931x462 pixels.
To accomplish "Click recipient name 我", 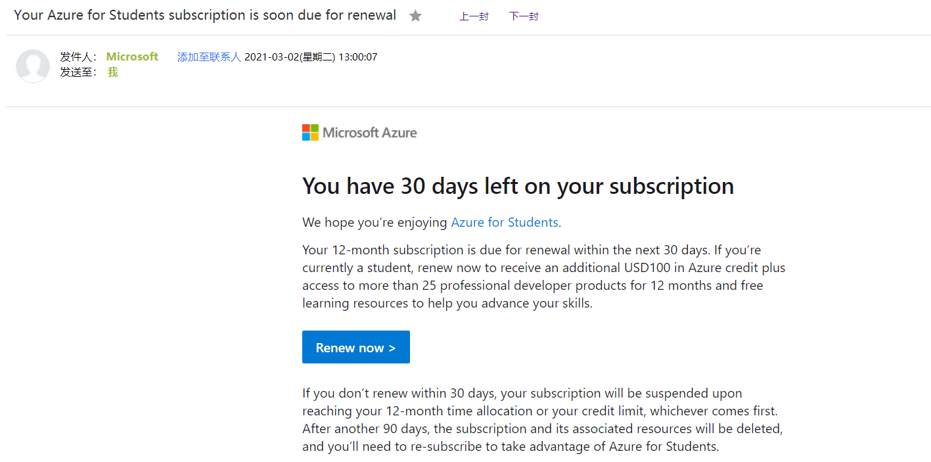I will click(113, 72).
